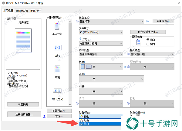Viewport: 182px width, 131px height.
Task: Select the 基本设置 preset icon
Action: click(x=57, y=26)
